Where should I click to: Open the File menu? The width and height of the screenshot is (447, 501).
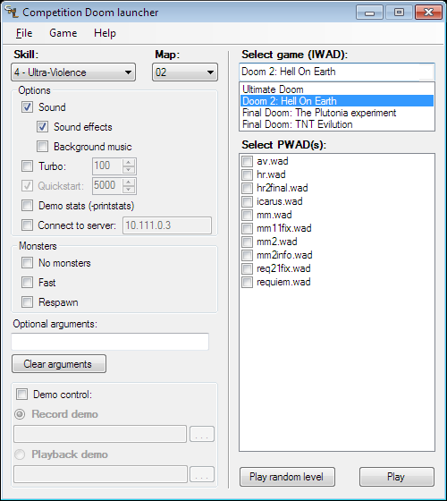[x=24, y=33]
